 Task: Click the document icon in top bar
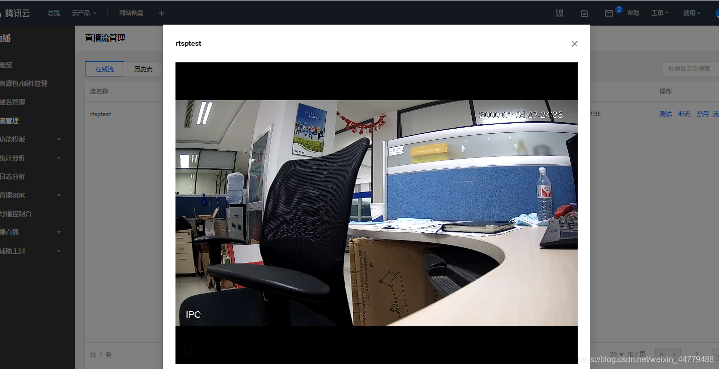[x=585, y=14]
